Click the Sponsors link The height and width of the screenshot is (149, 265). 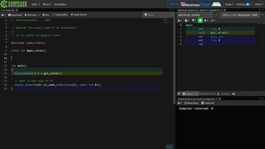(174, 4)
